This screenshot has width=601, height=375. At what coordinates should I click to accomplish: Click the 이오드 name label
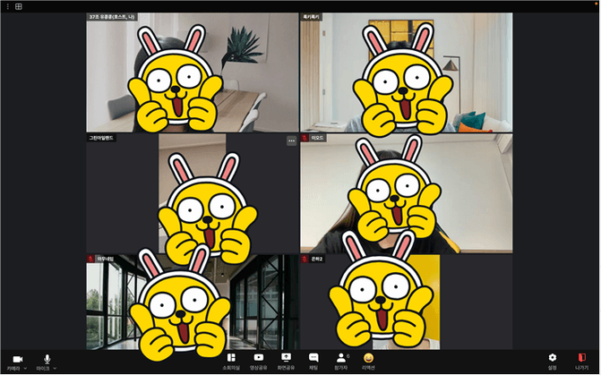pos(317,138)
